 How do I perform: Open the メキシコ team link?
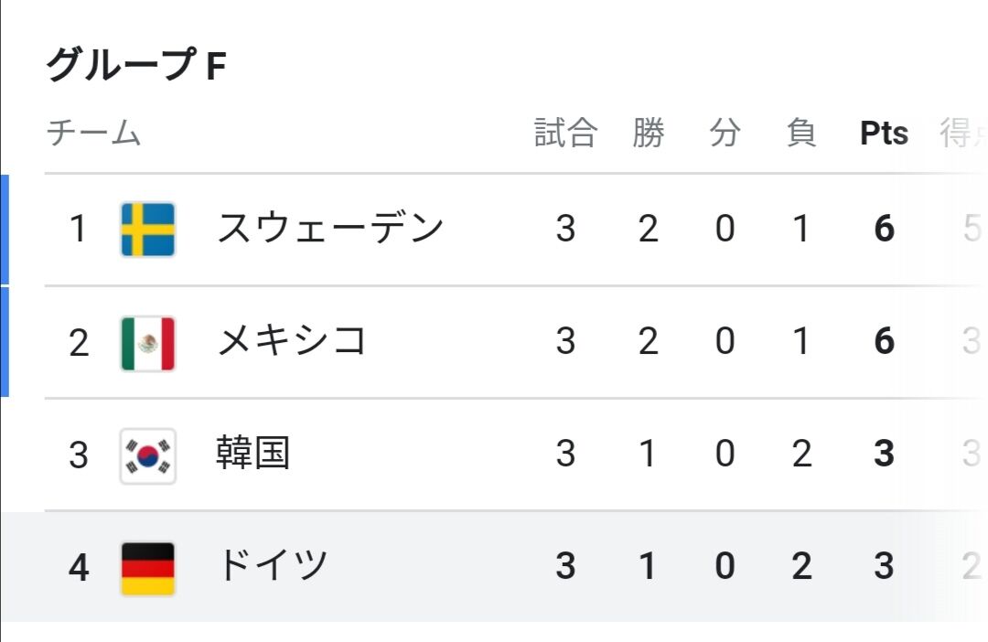(291, 341)
